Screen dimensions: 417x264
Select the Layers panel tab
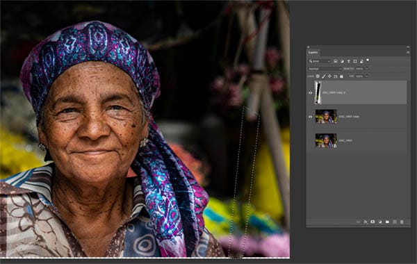tap(313, 52)
